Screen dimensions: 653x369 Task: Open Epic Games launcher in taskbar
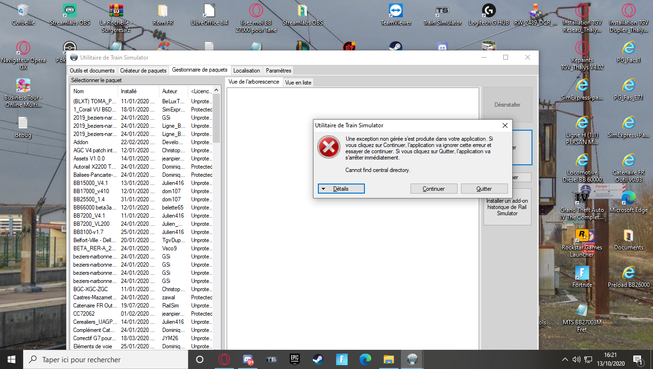coord(294,359)
